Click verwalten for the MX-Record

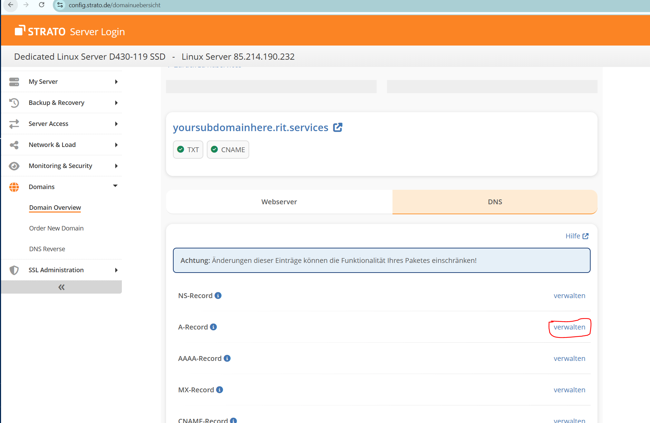click(x=570, y=390)
